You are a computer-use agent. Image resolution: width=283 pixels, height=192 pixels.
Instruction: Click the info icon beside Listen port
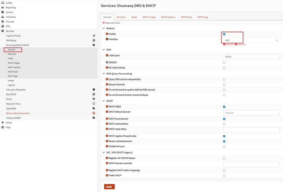tap(107, 56)
